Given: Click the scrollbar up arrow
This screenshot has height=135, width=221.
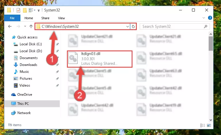Looking at the screenshot, I should click(x=211, y=34).
